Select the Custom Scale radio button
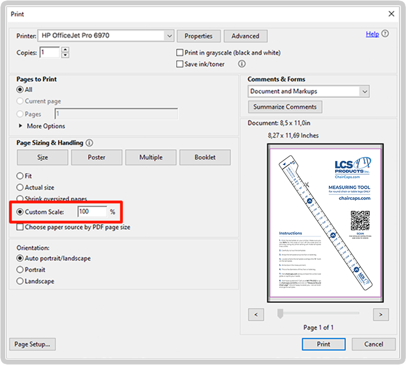Viewport: 406px width, 365px height. click(x=20, y=212)
